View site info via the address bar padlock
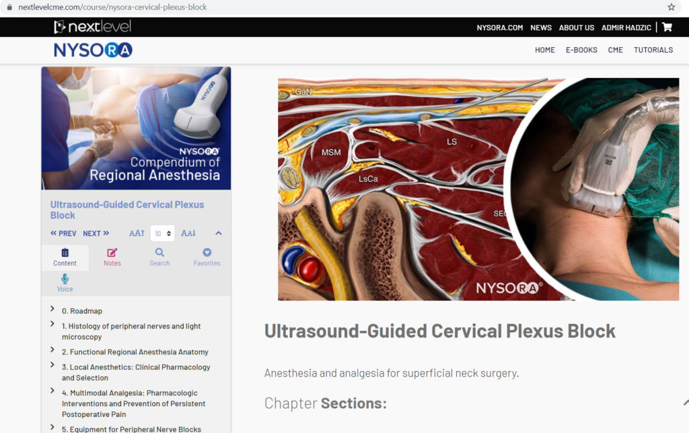The height and width of the screenshot is (433, 689). coord(9,7)
